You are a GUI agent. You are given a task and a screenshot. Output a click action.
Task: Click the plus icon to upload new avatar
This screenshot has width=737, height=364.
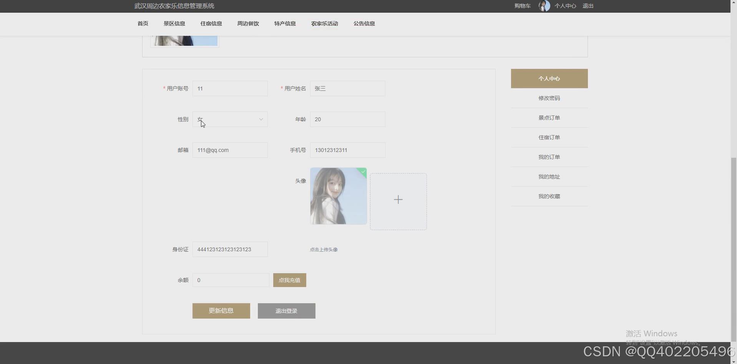click(398, 199)
